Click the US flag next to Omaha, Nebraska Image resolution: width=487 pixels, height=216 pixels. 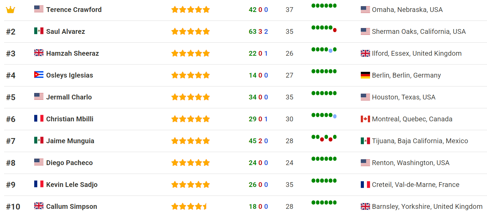coord(365,10)
